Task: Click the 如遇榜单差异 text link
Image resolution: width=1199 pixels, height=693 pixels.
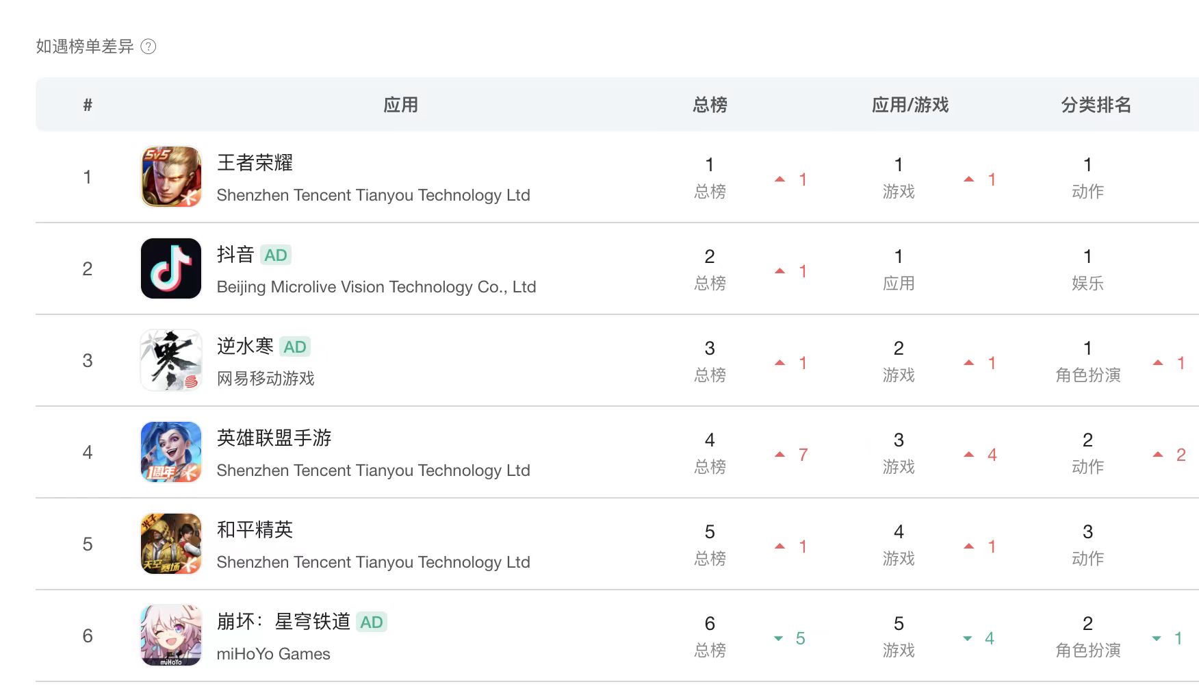Action: [x=85, y=47]
